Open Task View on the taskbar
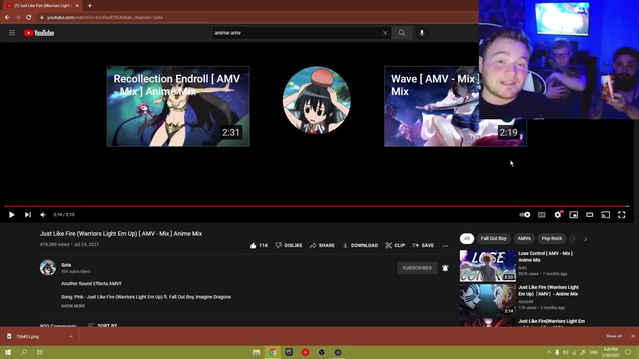The image size is (639, 359). click(x=40, y=353)
